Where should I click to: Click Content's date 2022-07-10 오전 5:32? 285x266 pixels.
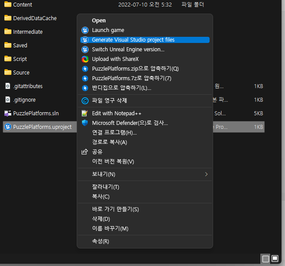145,4
